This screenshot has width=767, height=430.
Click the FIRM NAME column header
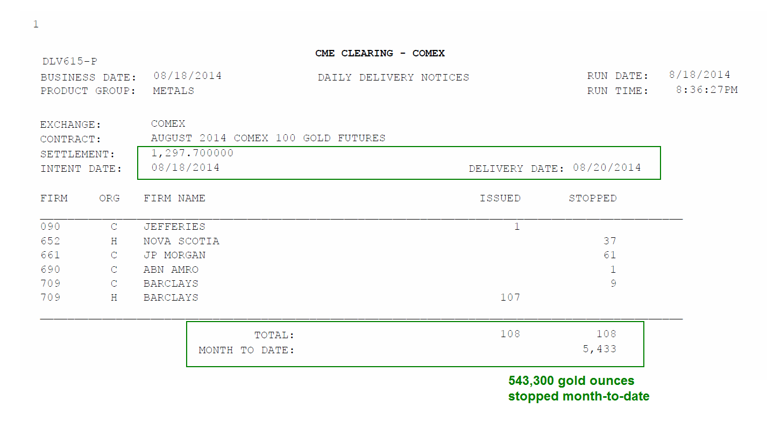(174, 198)
